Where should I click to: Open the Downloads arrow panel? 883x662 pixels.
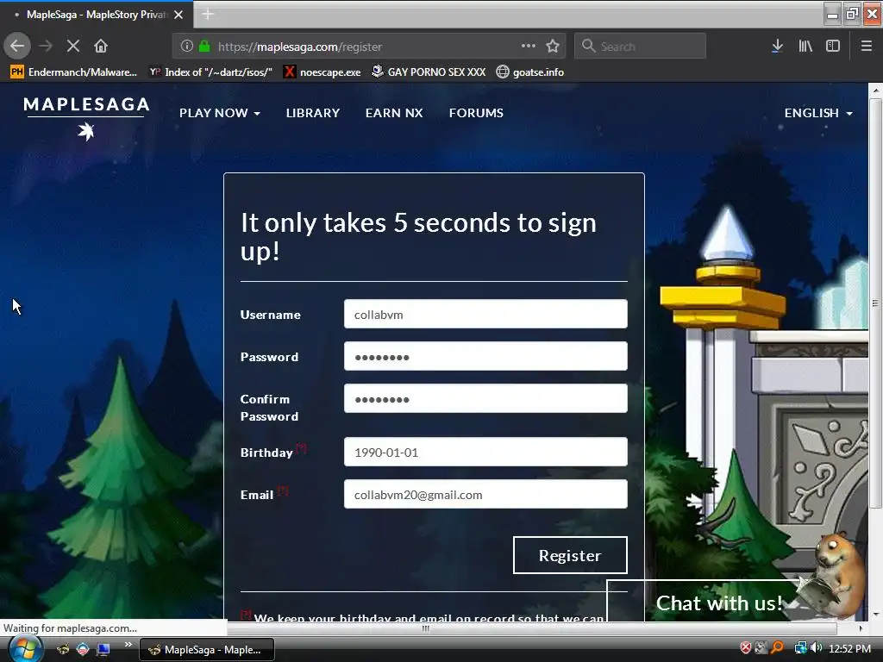pyautogui.click(x=777, y=47)
